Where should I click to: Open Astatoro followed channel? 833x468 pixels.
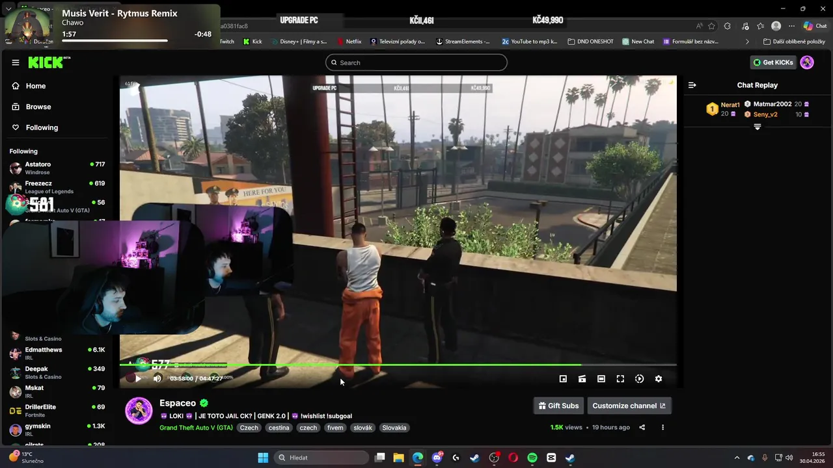57,168
